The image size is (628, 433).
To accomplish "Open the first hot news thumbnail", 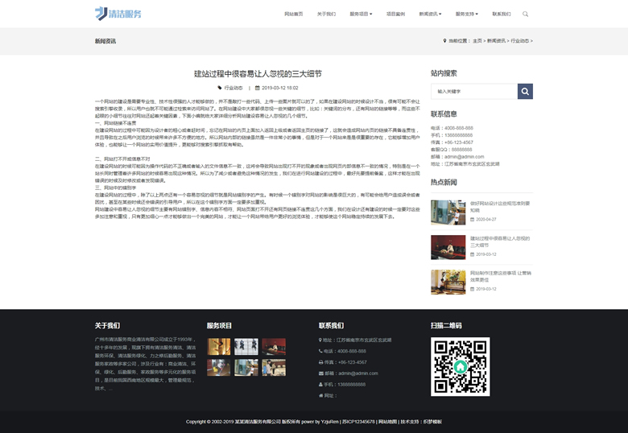I will click(448, 212).
